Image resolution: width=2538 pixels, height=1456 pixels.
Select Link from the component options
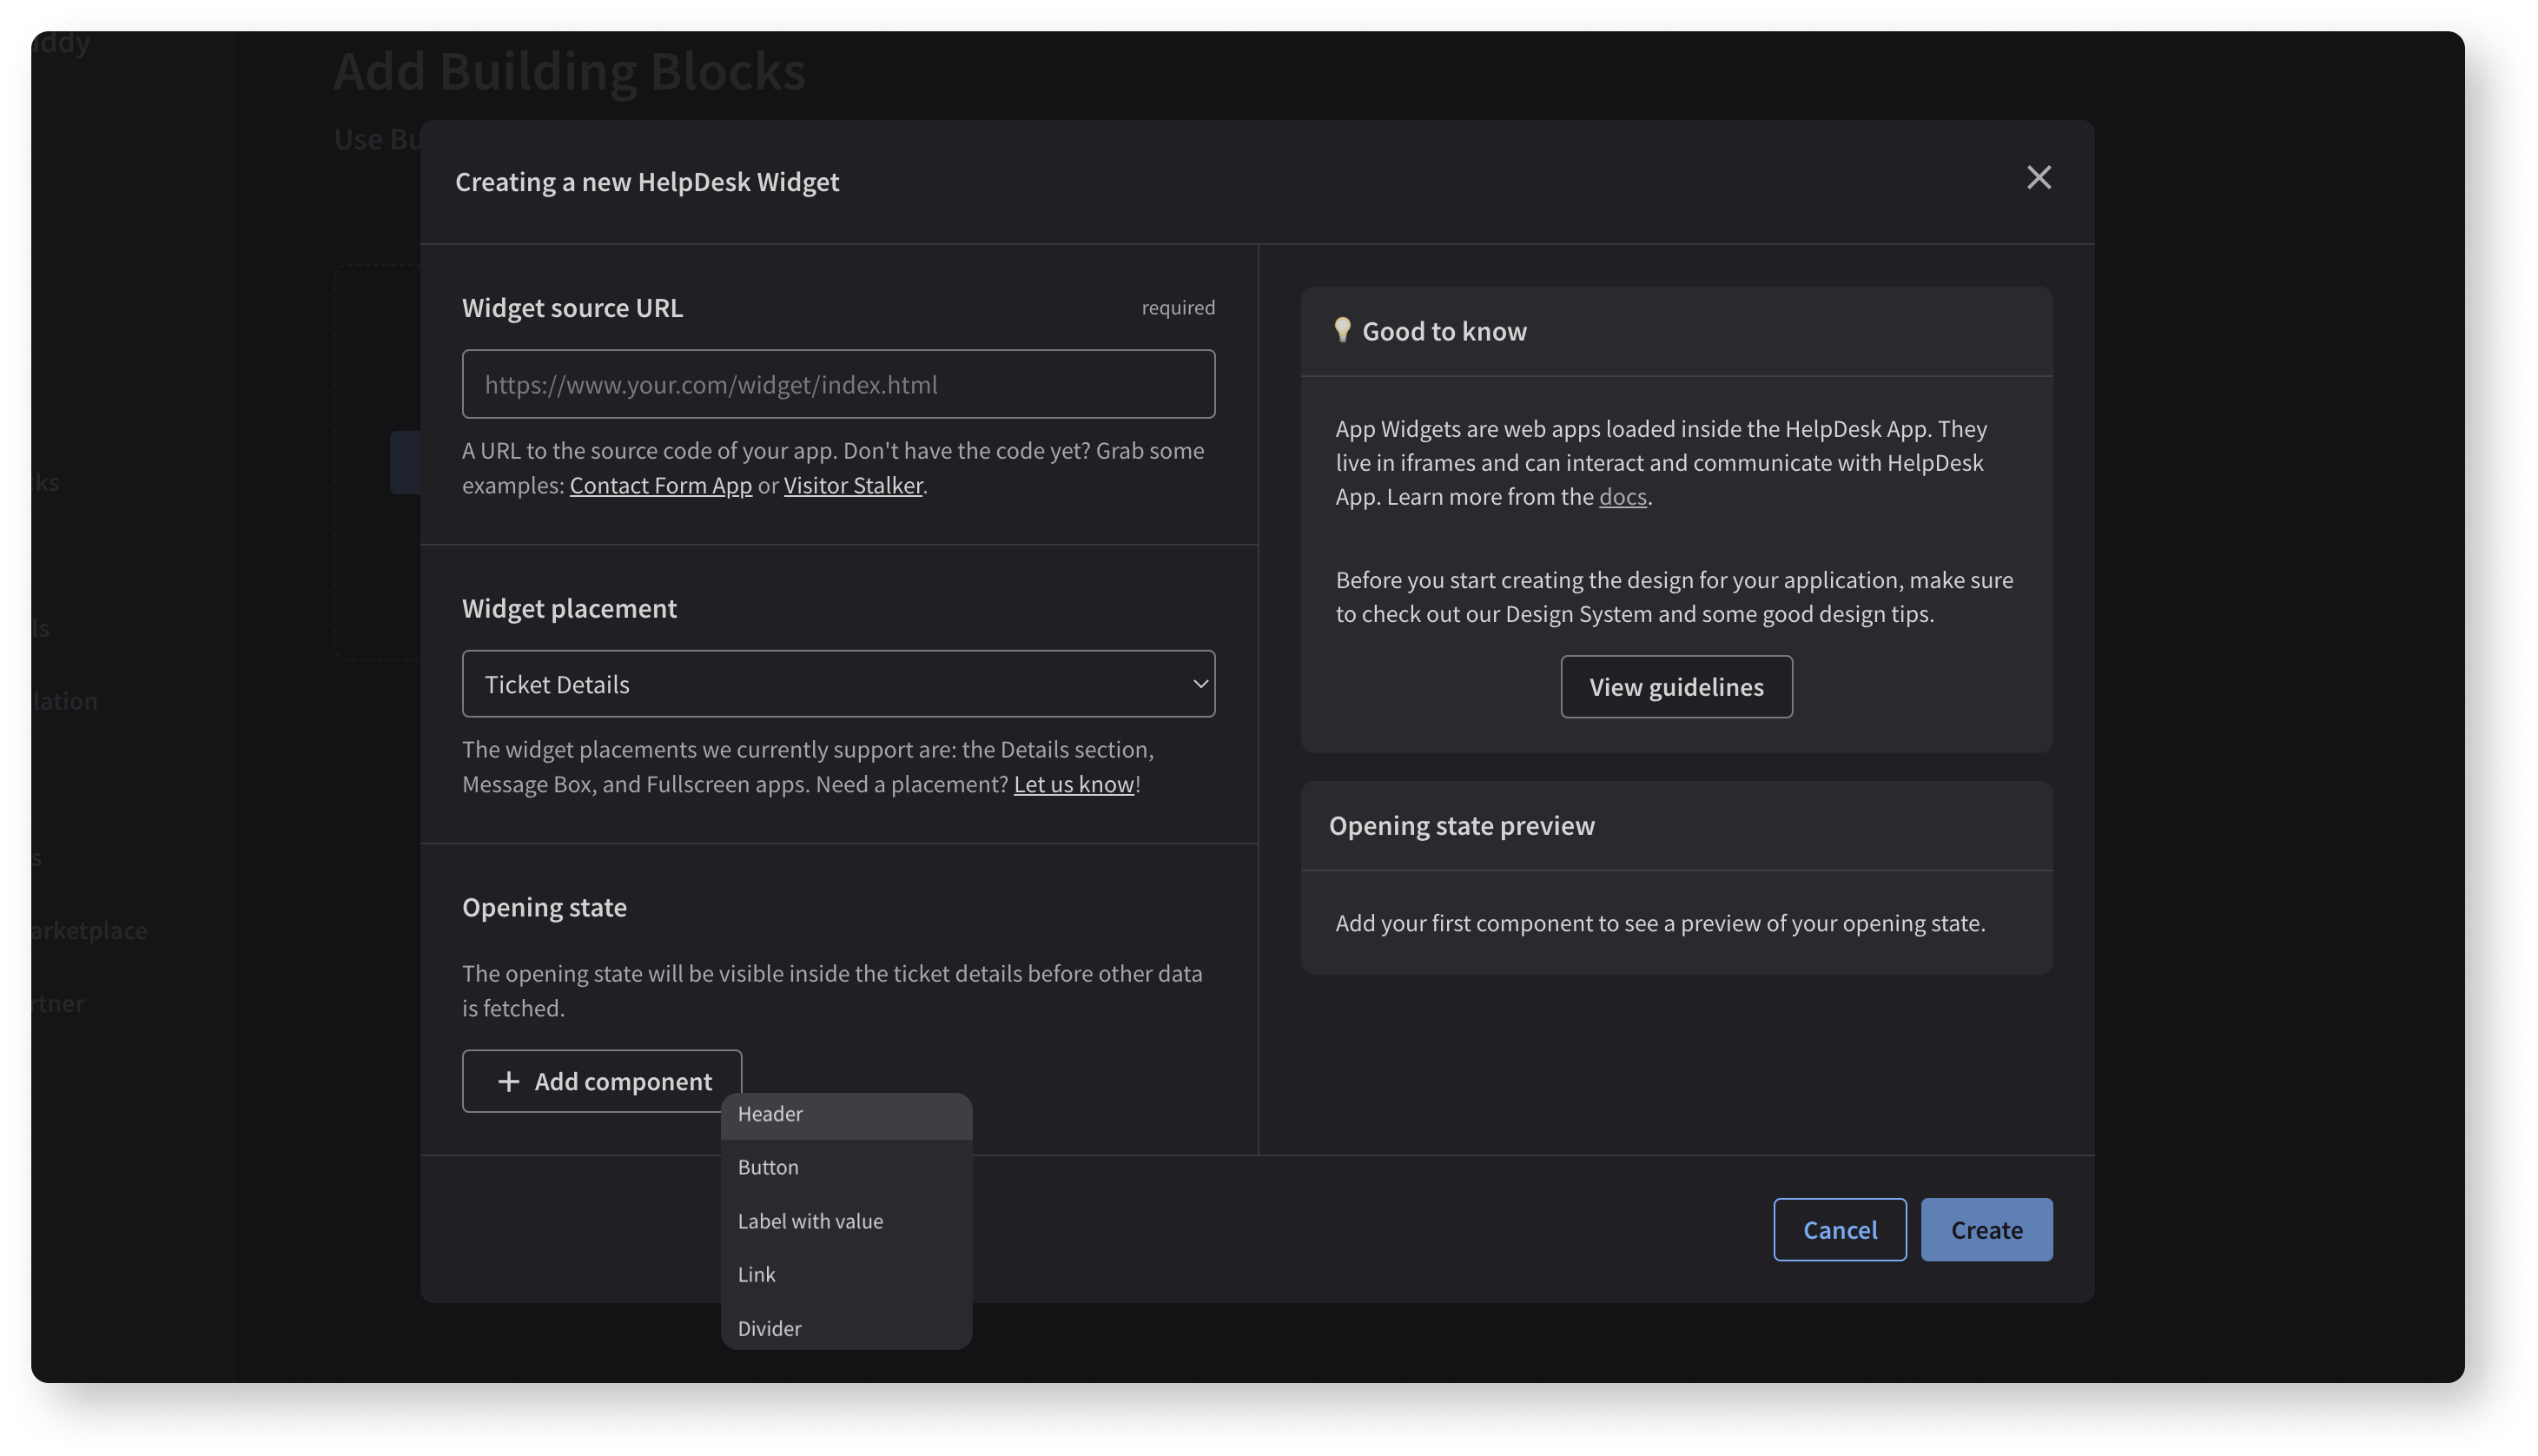pos(757,1274)
